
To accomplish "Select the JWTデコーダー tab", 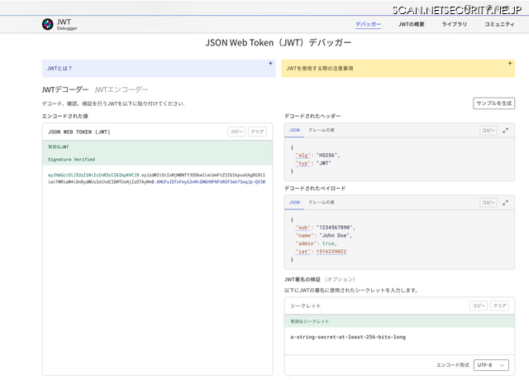I will click(65, 89).
